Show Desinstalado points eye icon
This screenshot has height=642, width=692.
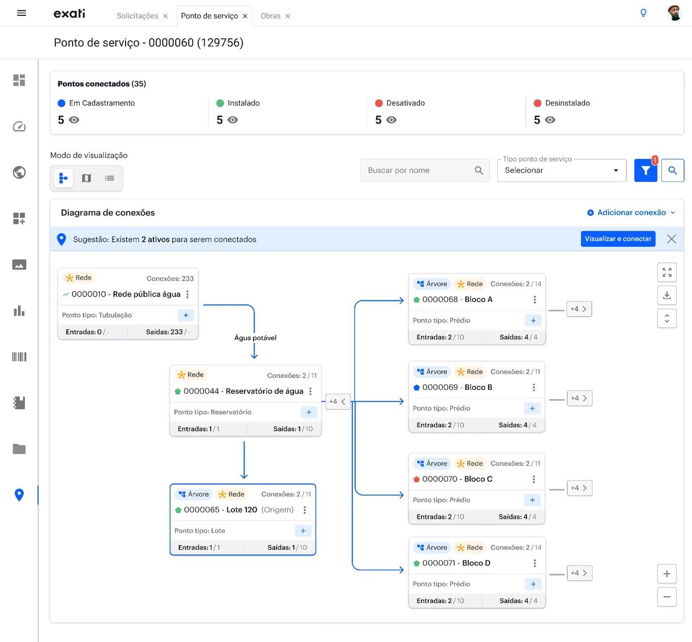point(550,120)
